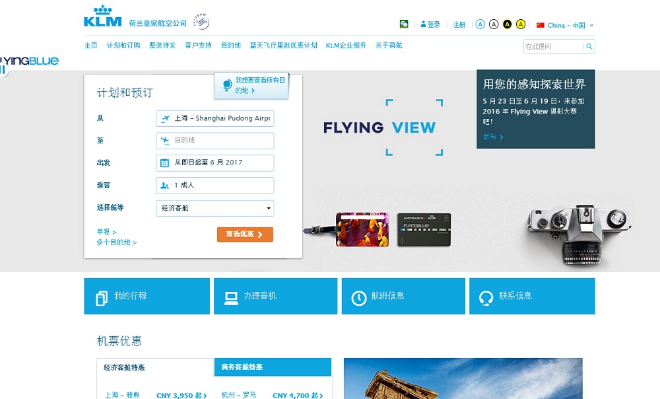660x399 pixels.
Task: Click the plane-departing icon in 从 field
Action: coord(166,118)
